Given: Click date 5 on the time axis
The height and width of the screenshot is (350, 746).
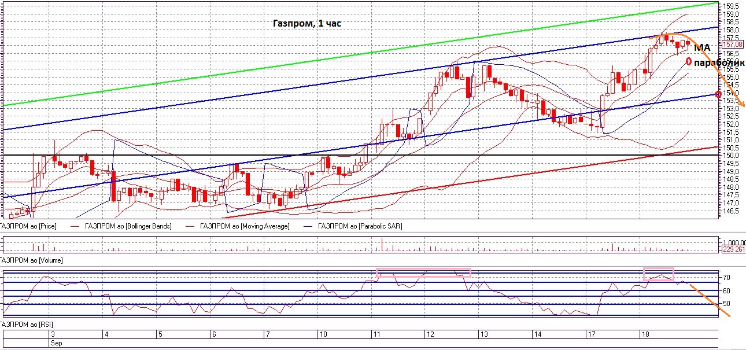Looking at the screenshot, I should point(160,335).
